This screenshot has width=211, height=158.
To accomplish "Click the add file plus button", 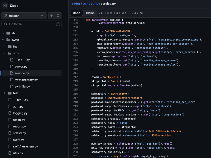I will tap(51, 16).
